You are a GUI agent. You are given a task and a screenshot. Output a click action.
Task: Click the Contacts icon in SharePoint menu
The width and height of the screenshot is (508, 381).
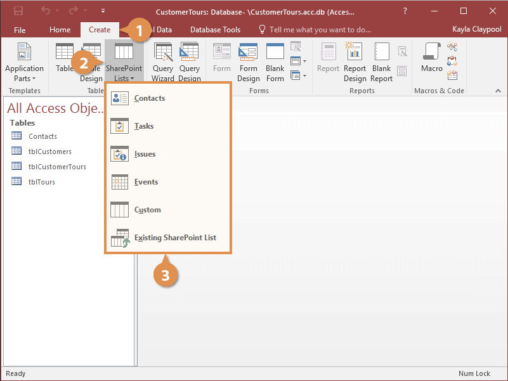120,98
